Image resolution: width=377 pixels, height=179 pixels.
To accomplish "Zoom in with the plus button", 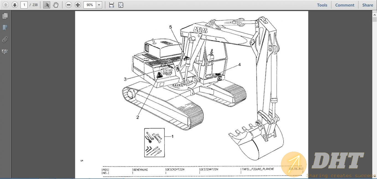I will pos(78,5).
